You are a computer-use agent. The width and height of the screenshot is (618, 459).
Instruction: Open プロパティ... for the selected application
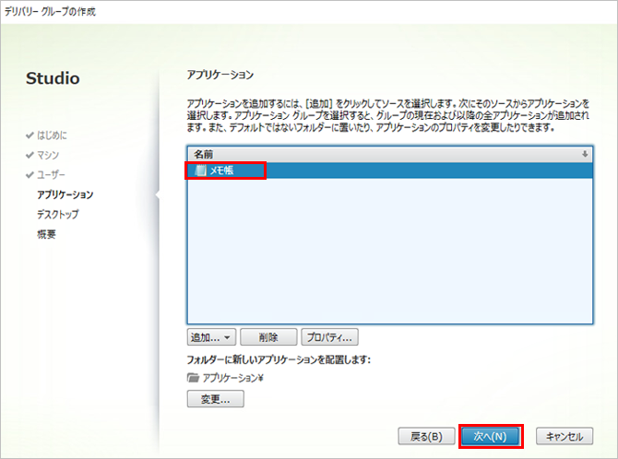[330, 337]
